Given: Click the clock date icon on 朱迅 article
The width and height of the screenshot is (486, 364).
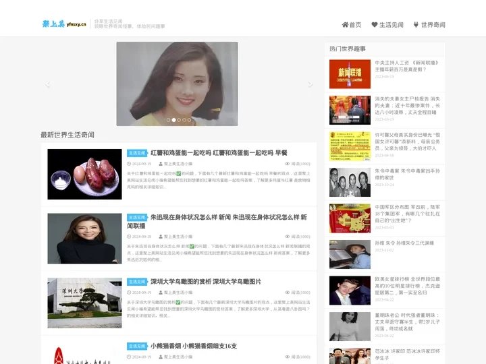Looking at the screenshot, I should point(129,237).
